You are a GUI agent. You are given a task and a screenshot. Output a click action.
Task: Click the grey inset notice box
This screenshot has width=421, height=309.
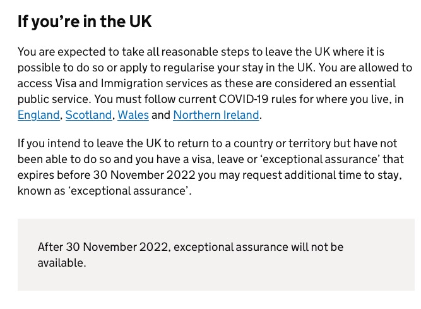[x=216, y=255]
